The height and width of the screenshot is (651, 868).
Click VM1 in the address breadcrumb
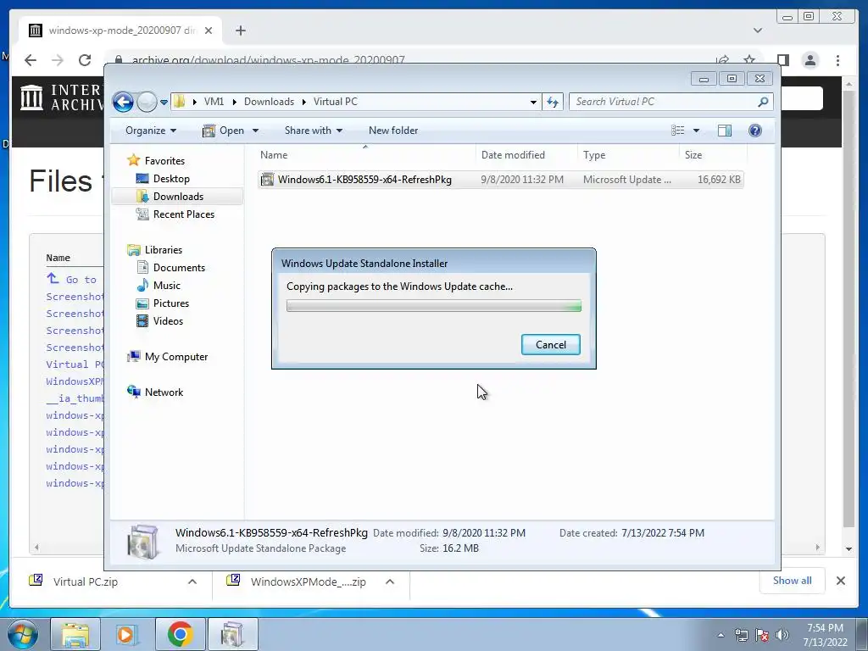(x=214, y=102)
